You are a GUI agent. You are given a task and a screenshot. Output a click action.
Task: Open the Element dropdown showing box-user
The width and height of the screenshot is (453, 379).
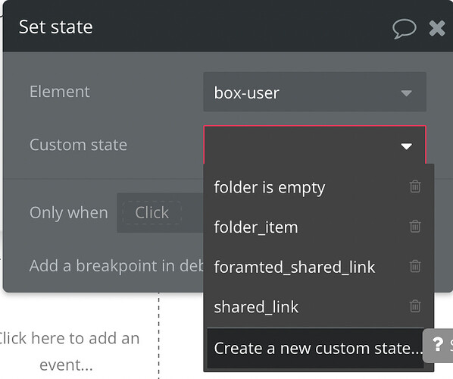(x=315, y=92)
